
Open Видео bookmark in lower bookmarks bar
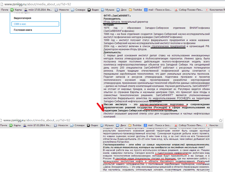coord(93,125)
